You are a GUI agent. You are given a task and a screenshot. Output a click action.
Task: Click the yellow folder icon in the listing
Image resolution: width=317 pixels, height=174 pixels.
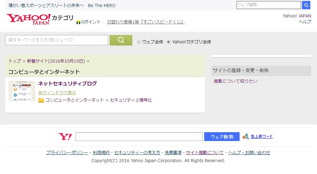coord(41,100)
